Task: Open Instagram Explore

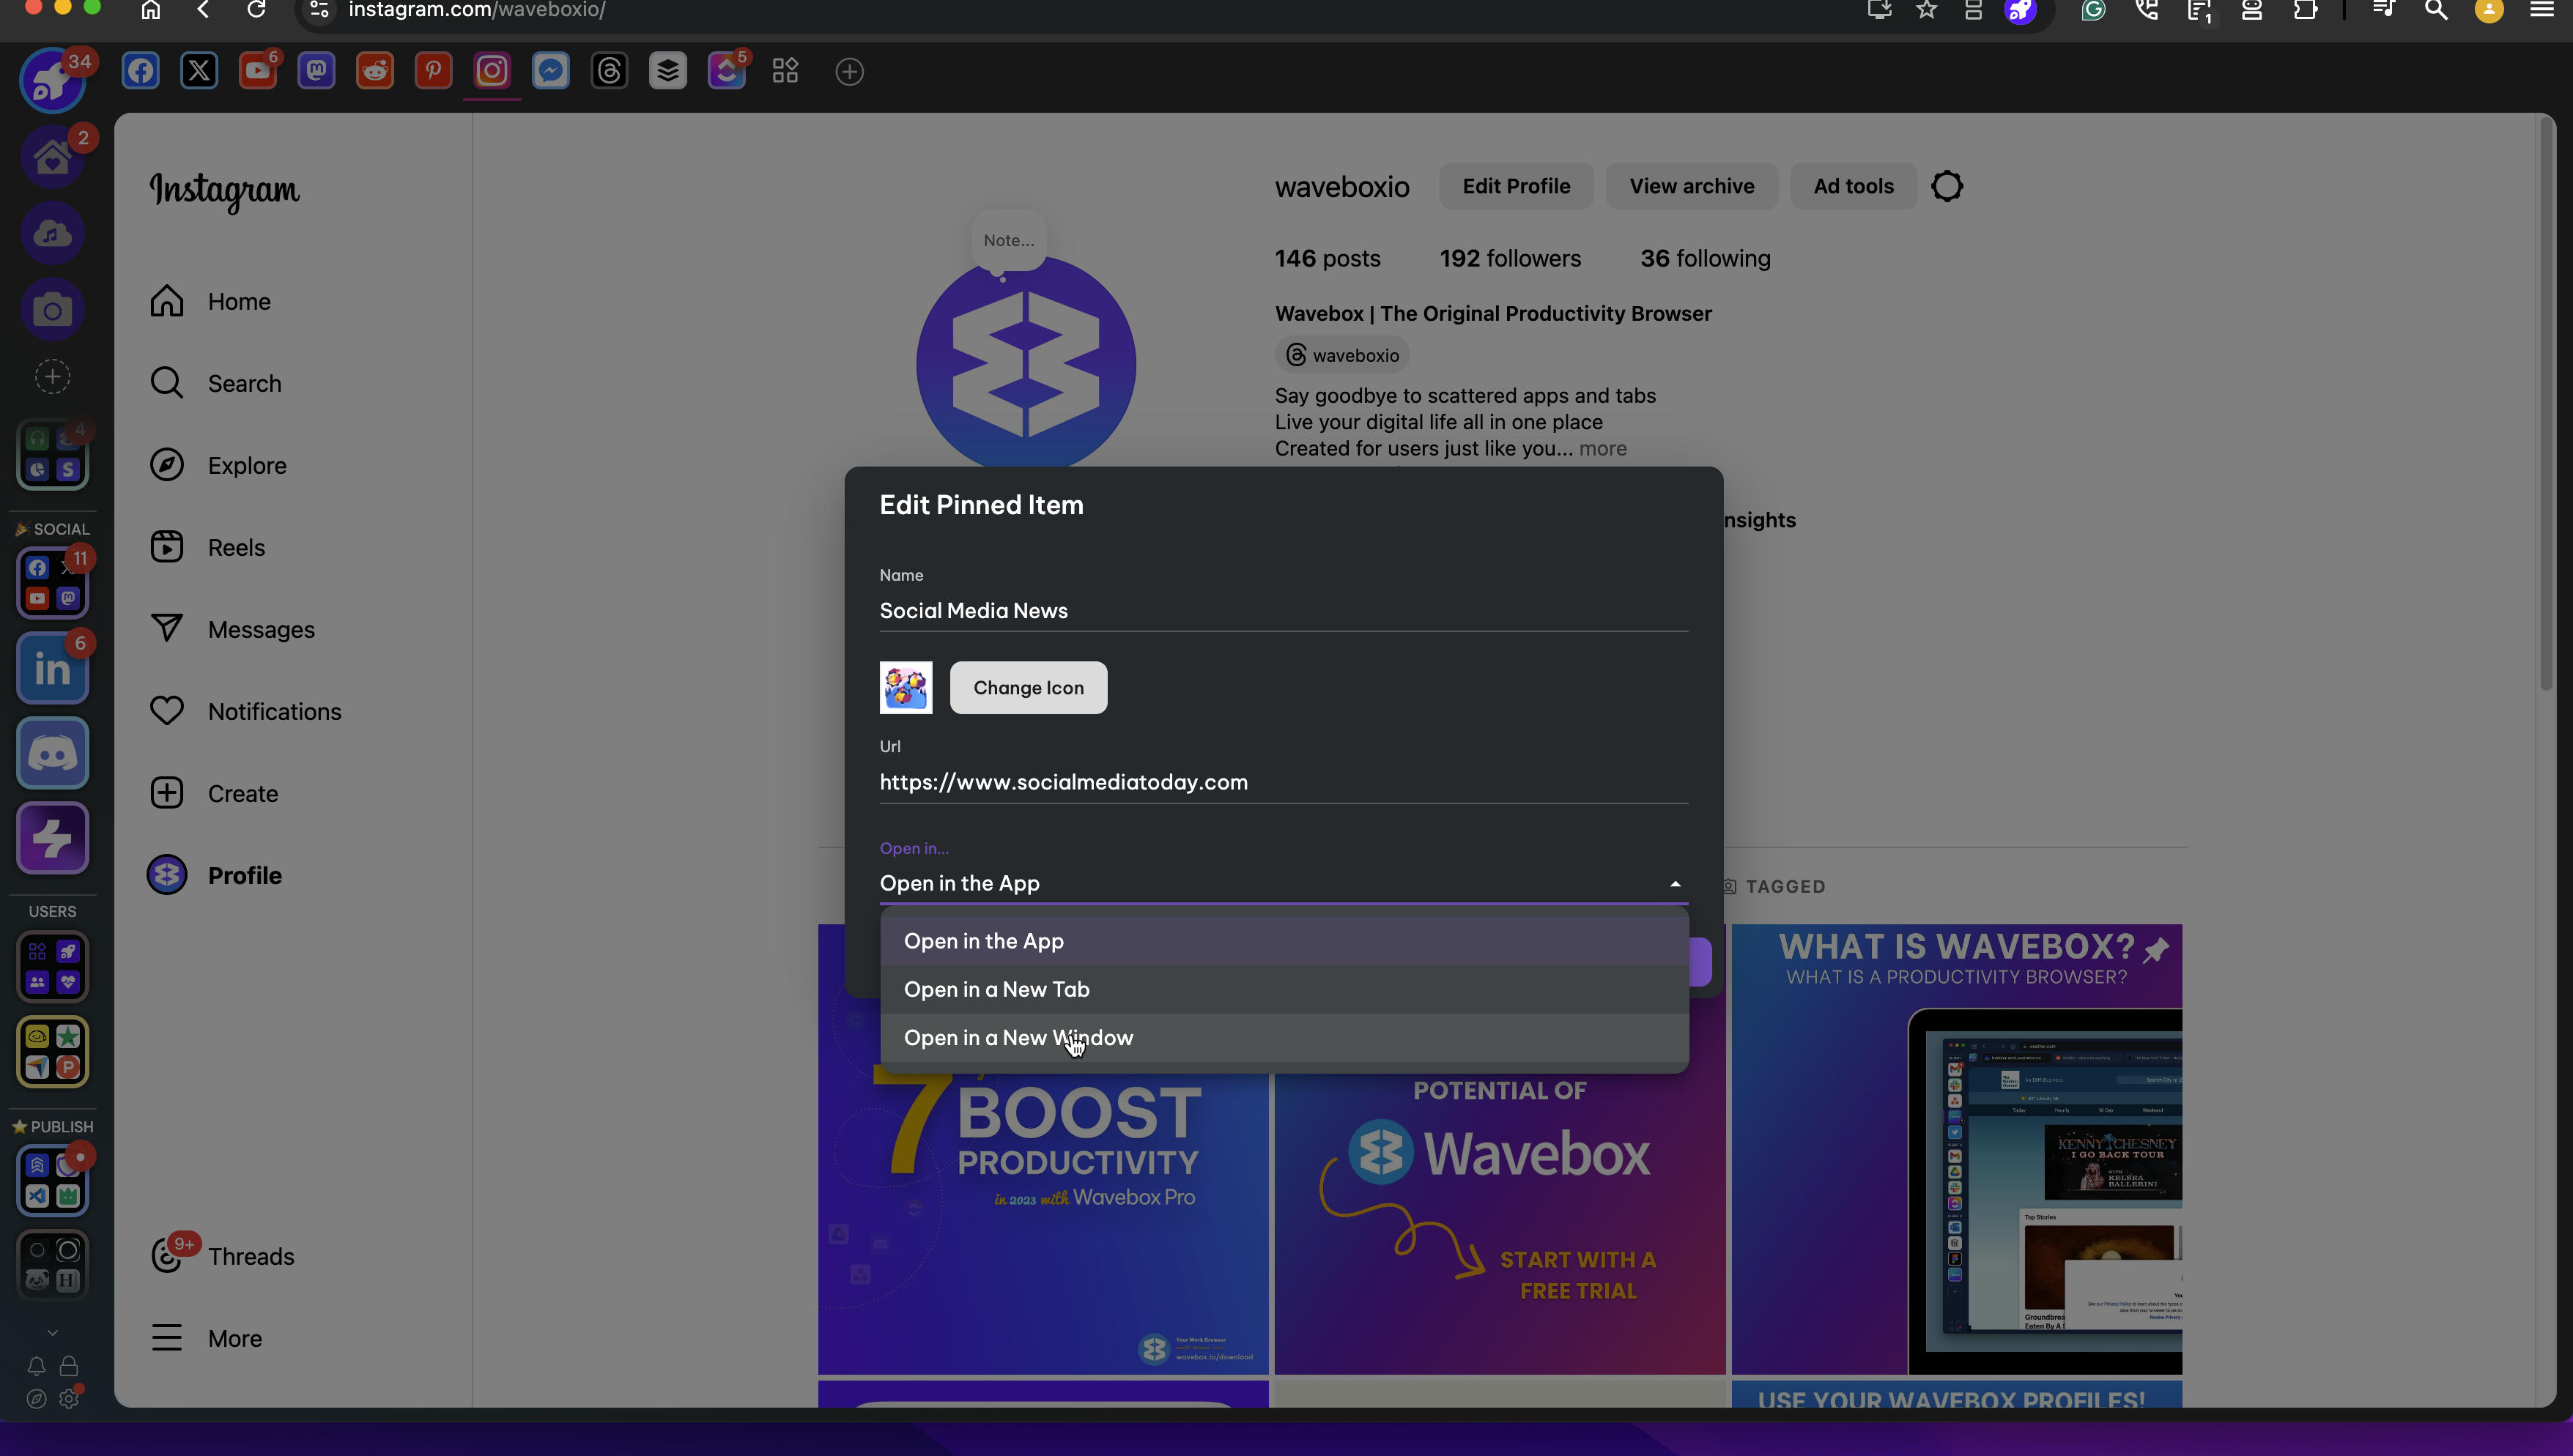Action: pyautogui.click(x=218, y=466)
